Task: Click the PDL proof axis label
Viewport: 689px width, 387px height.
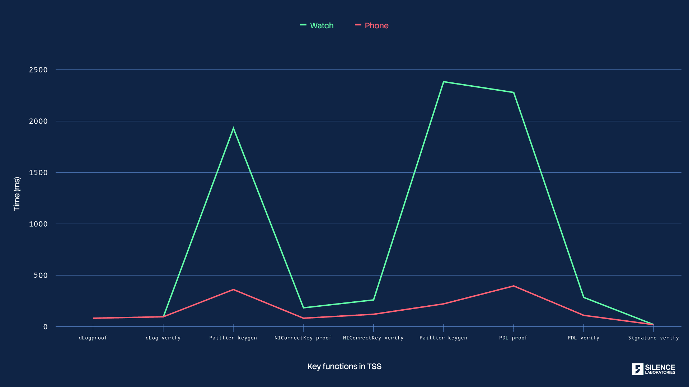Action: pos(513,338)
